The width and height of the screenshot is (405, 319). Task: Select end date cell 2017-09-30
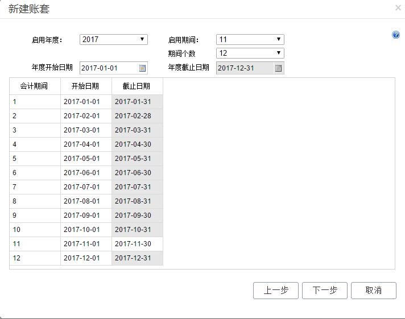point(137,216)
